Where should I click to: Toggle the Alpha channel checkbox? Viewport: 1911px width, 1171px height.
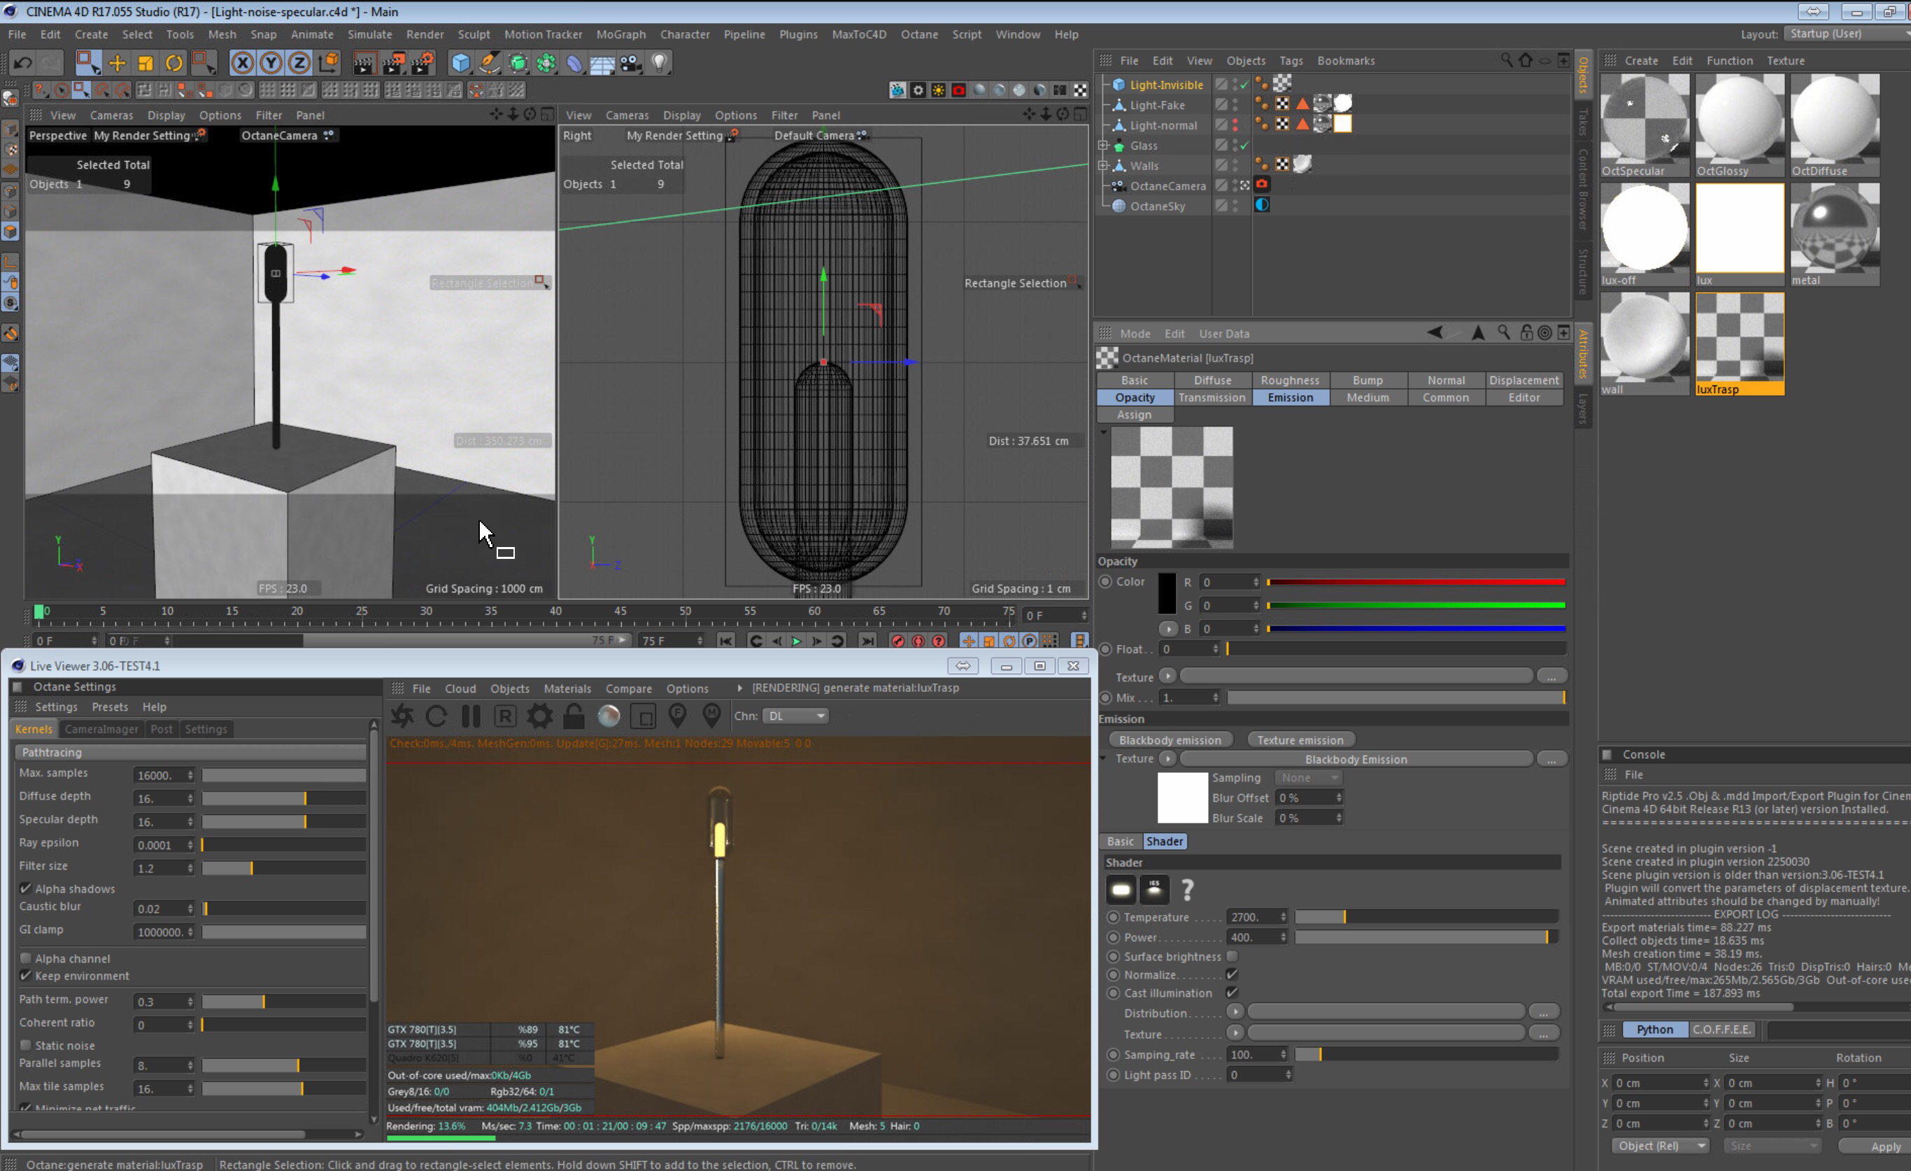[x=26, y=958]
